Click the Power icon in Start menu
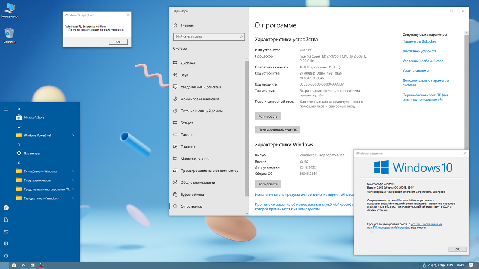 [6, 256]
